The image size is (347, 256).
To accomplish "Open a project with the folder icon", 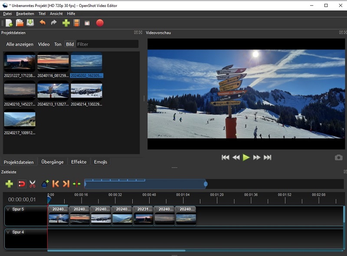I will click(x=20, y=23).
